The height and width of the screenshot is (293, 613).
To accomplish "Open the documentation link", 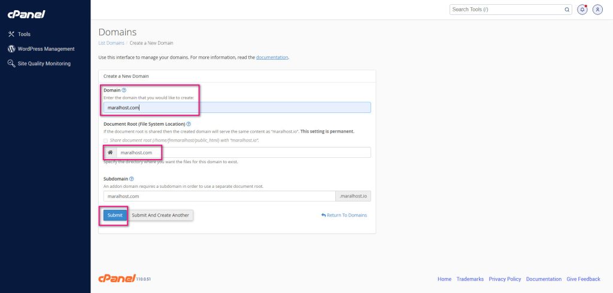I will pyautogui.click(x=272, y=57).
